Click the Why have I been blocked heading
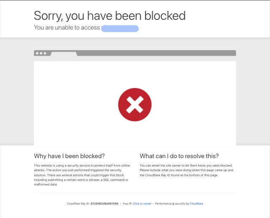Screen dimensions: 270x218 tap(69, 156)
